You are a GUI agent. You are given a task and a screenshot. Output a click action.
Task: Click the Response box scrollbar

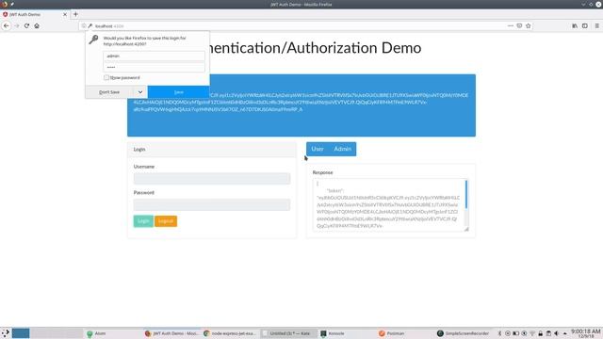[466, 195]
